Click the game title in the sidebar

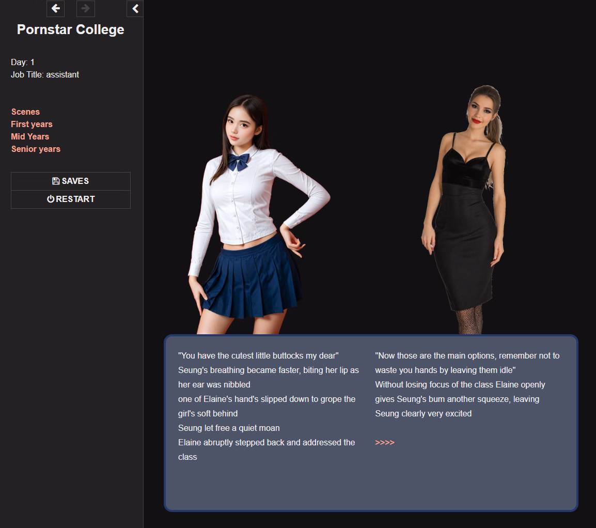coord(71,29)
